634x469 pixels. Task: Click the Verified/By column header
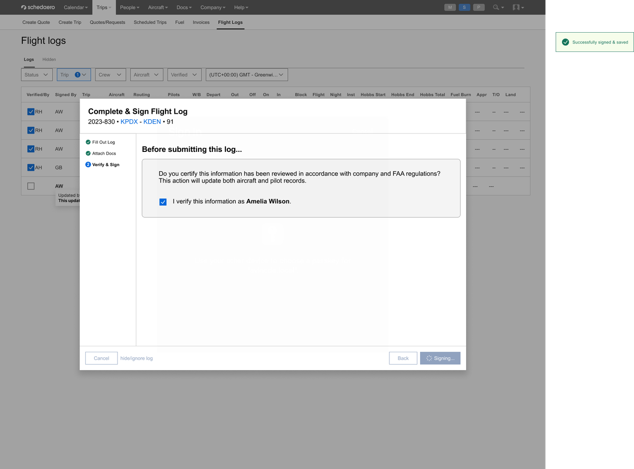38,94
